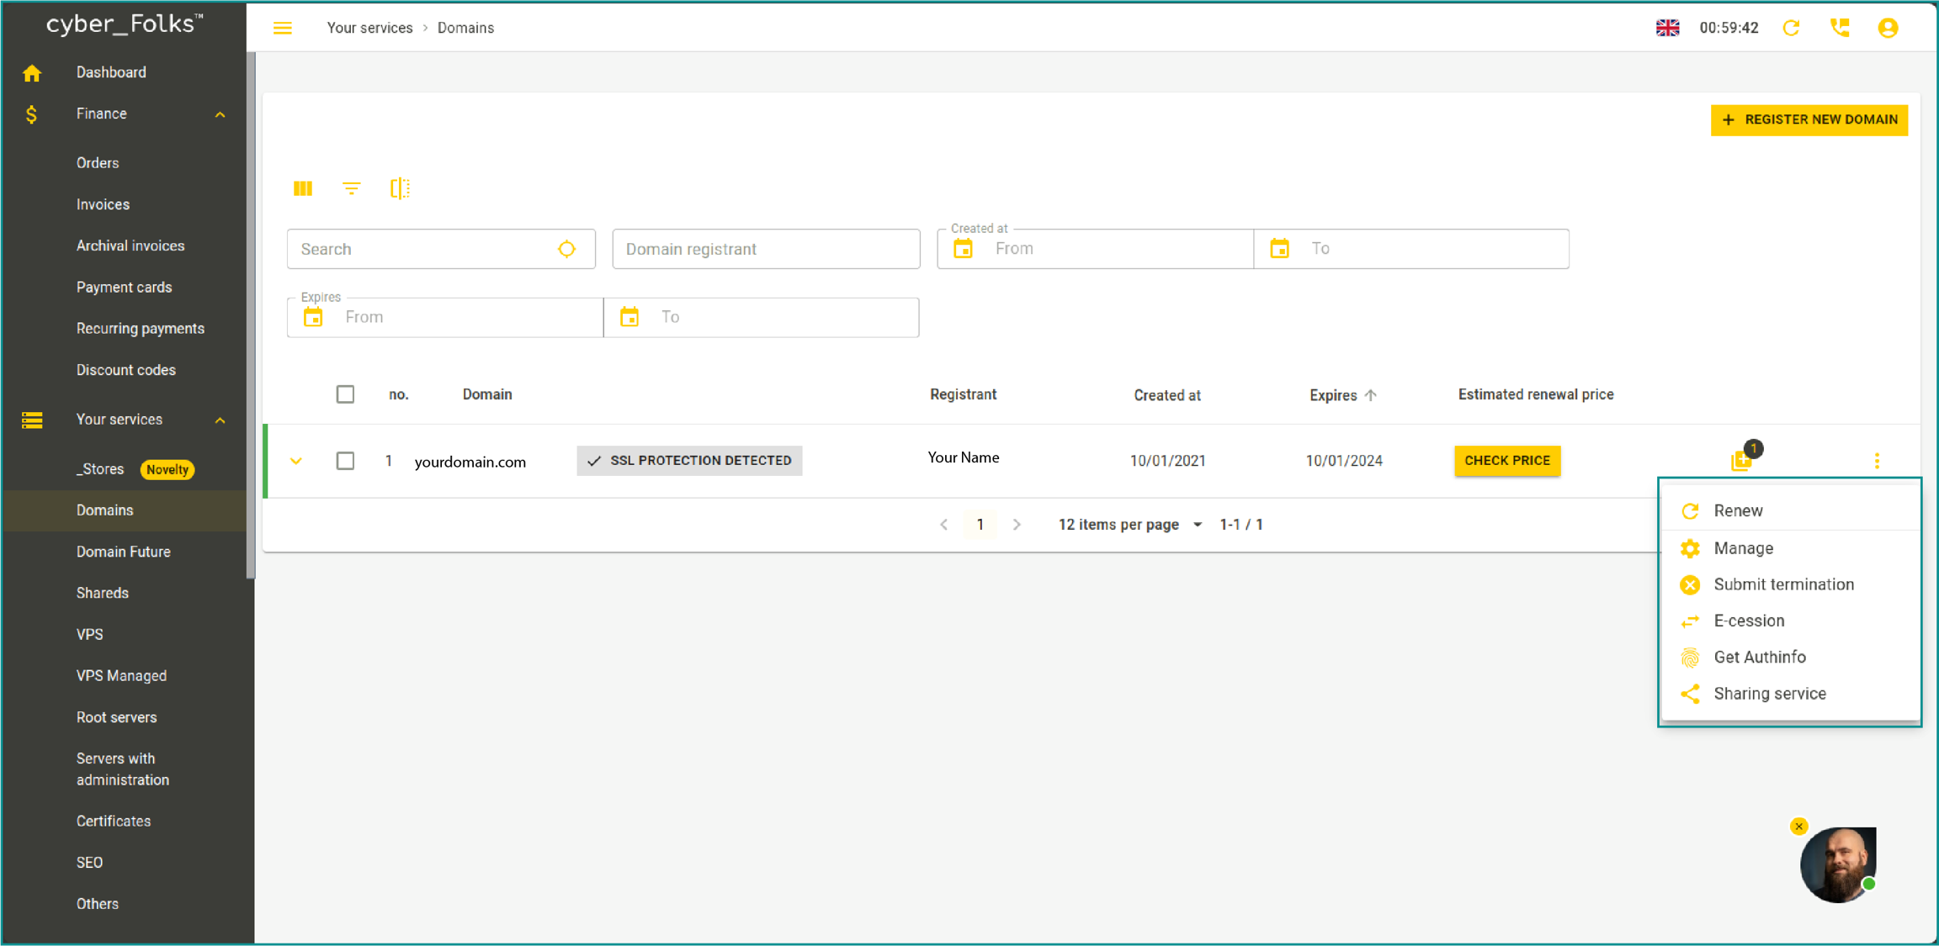Click the split-view layout icon
1939x946 pixels.
[x=400, y=188]
